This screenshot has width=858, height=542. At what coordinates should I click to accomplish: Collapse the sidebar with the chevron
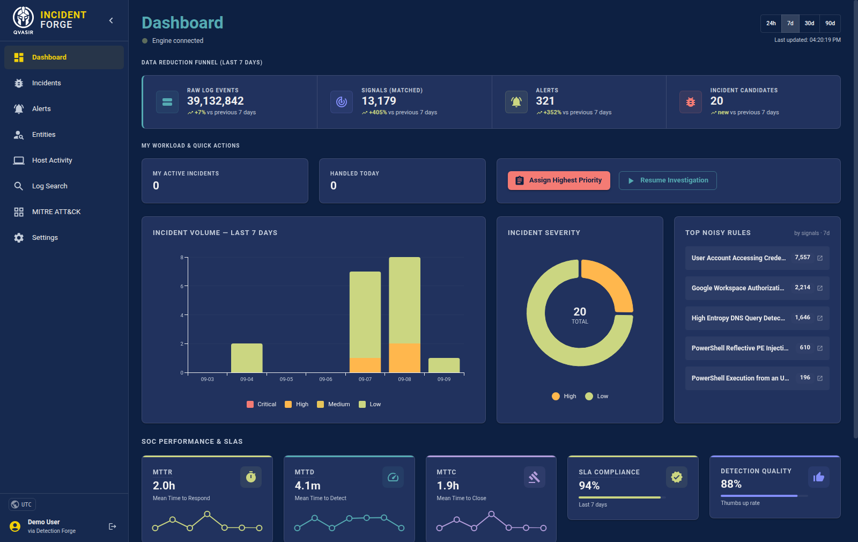(111, 20)
